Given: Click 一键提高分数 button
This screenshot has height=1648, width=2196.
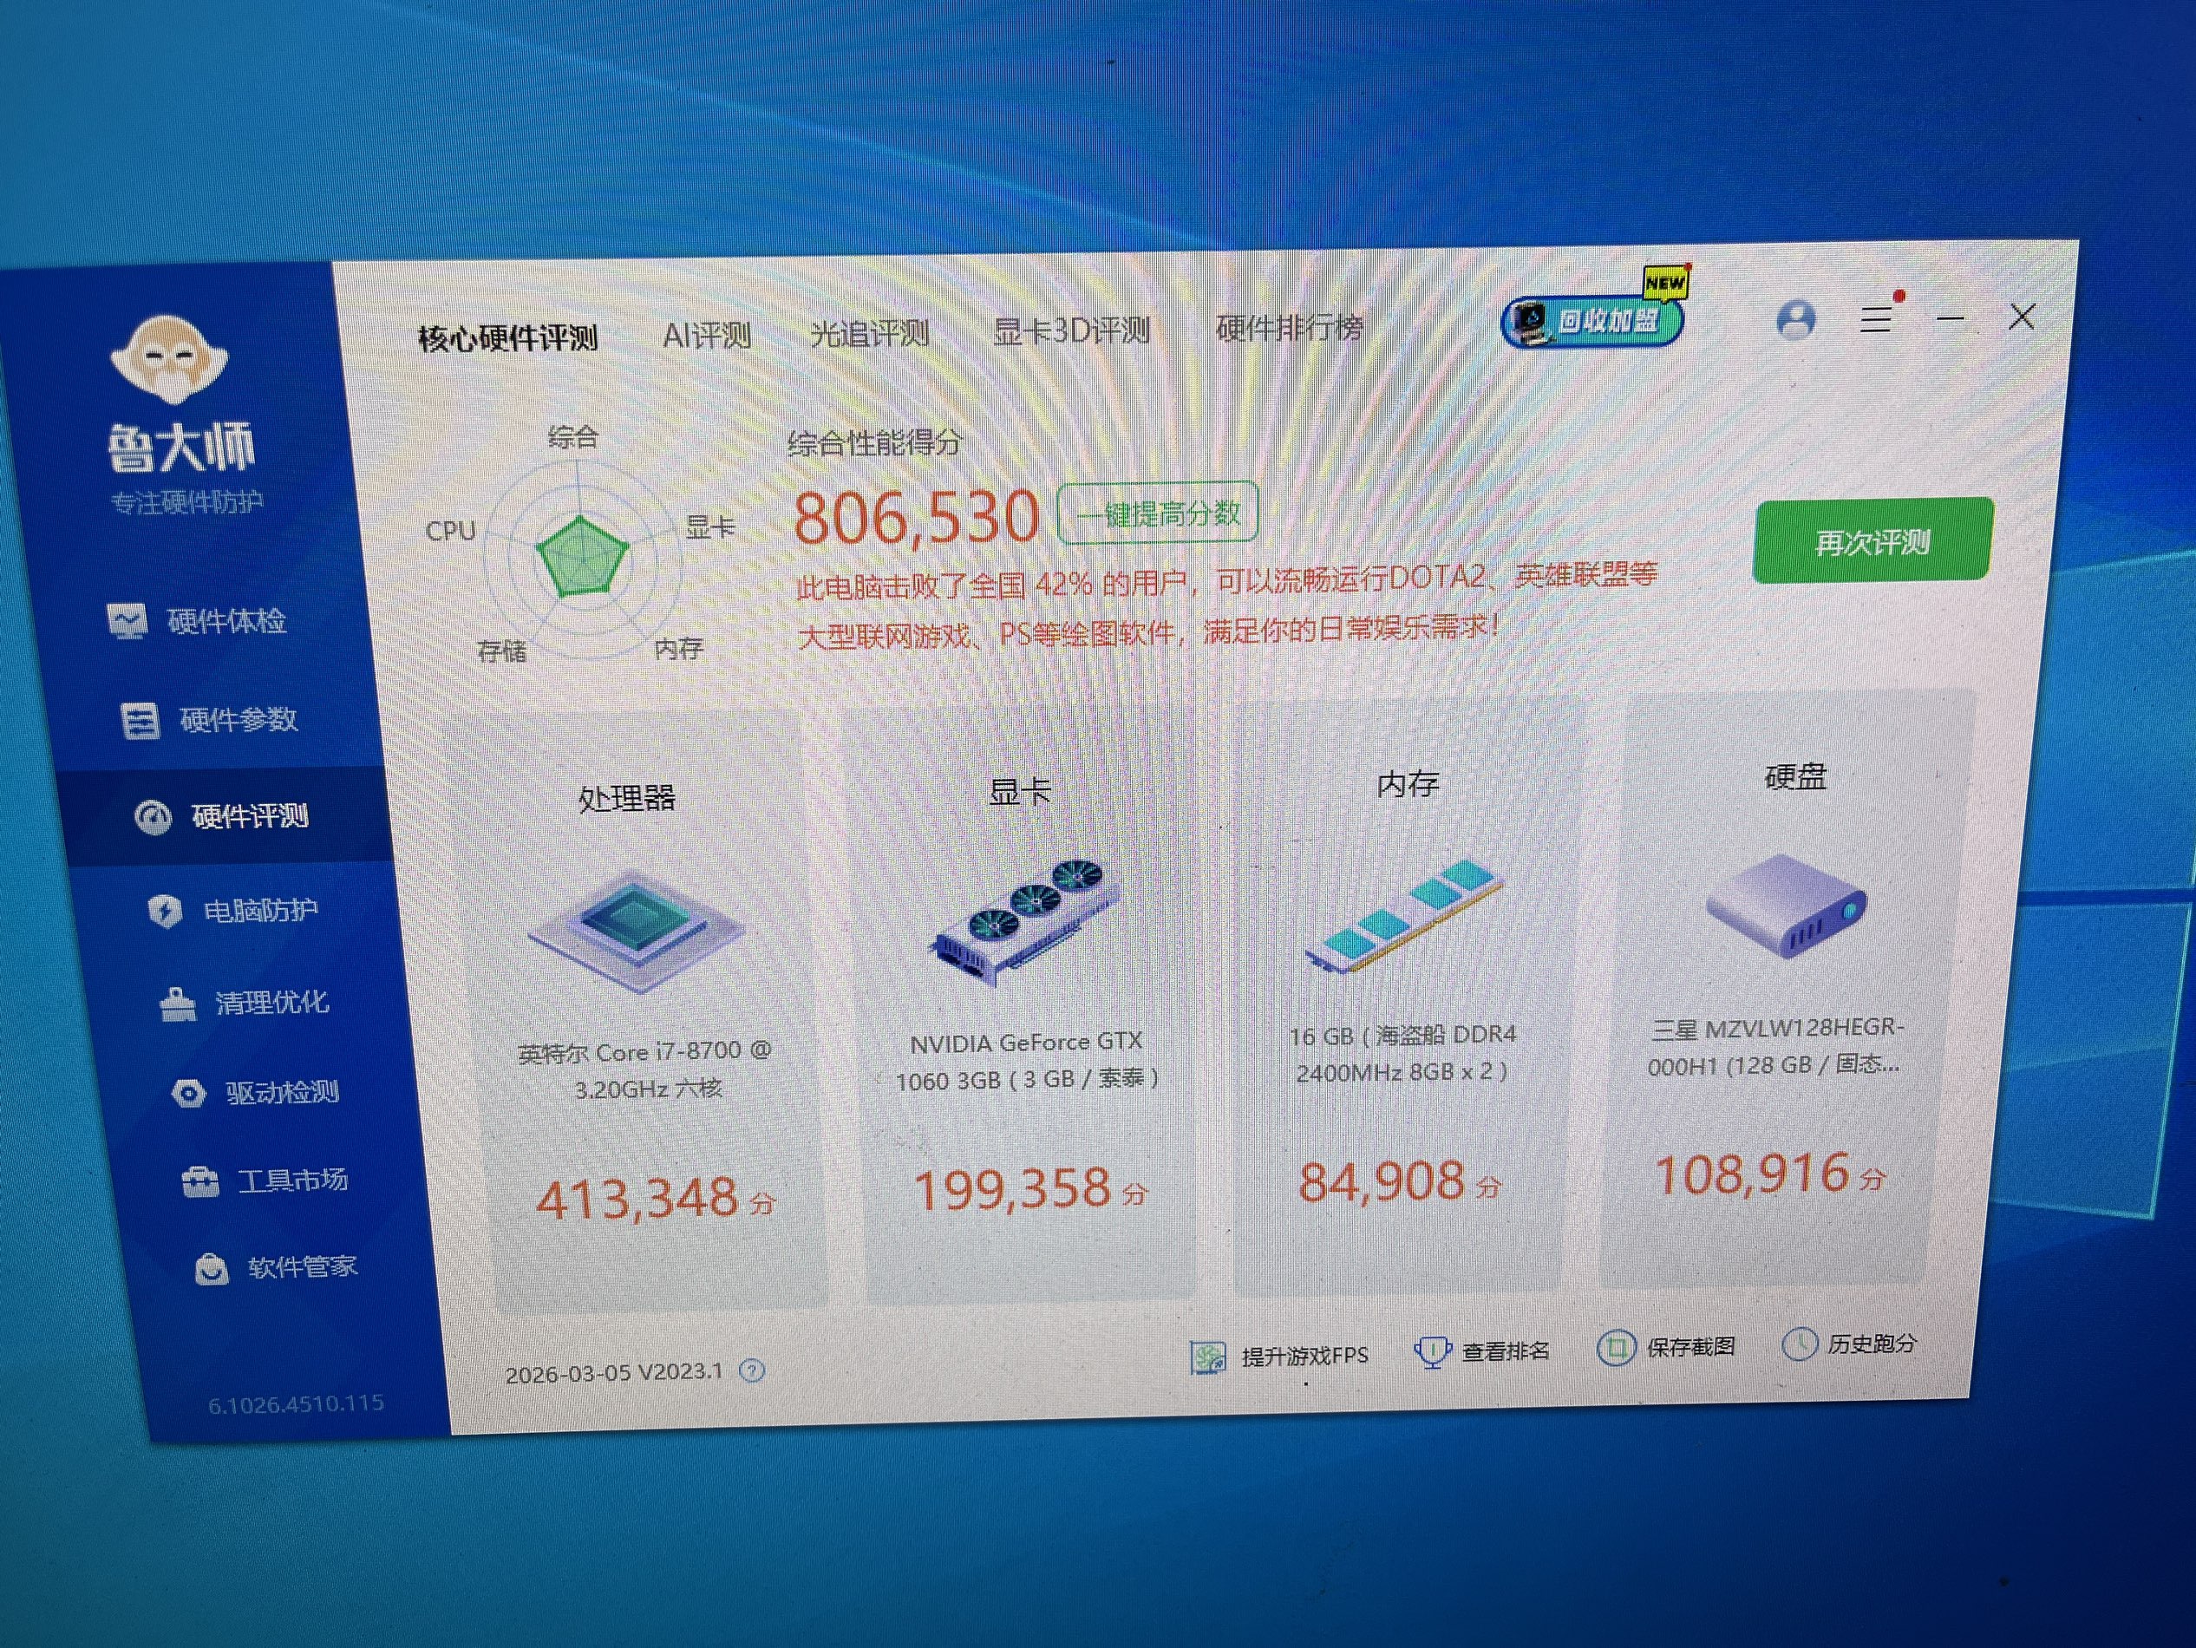Looking at the screenshot, I should pyautogui.click(x=1158, y=513).
